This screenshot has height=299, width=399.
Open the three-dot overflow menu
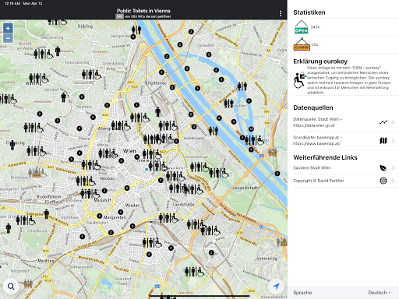[x=281, y=13]
